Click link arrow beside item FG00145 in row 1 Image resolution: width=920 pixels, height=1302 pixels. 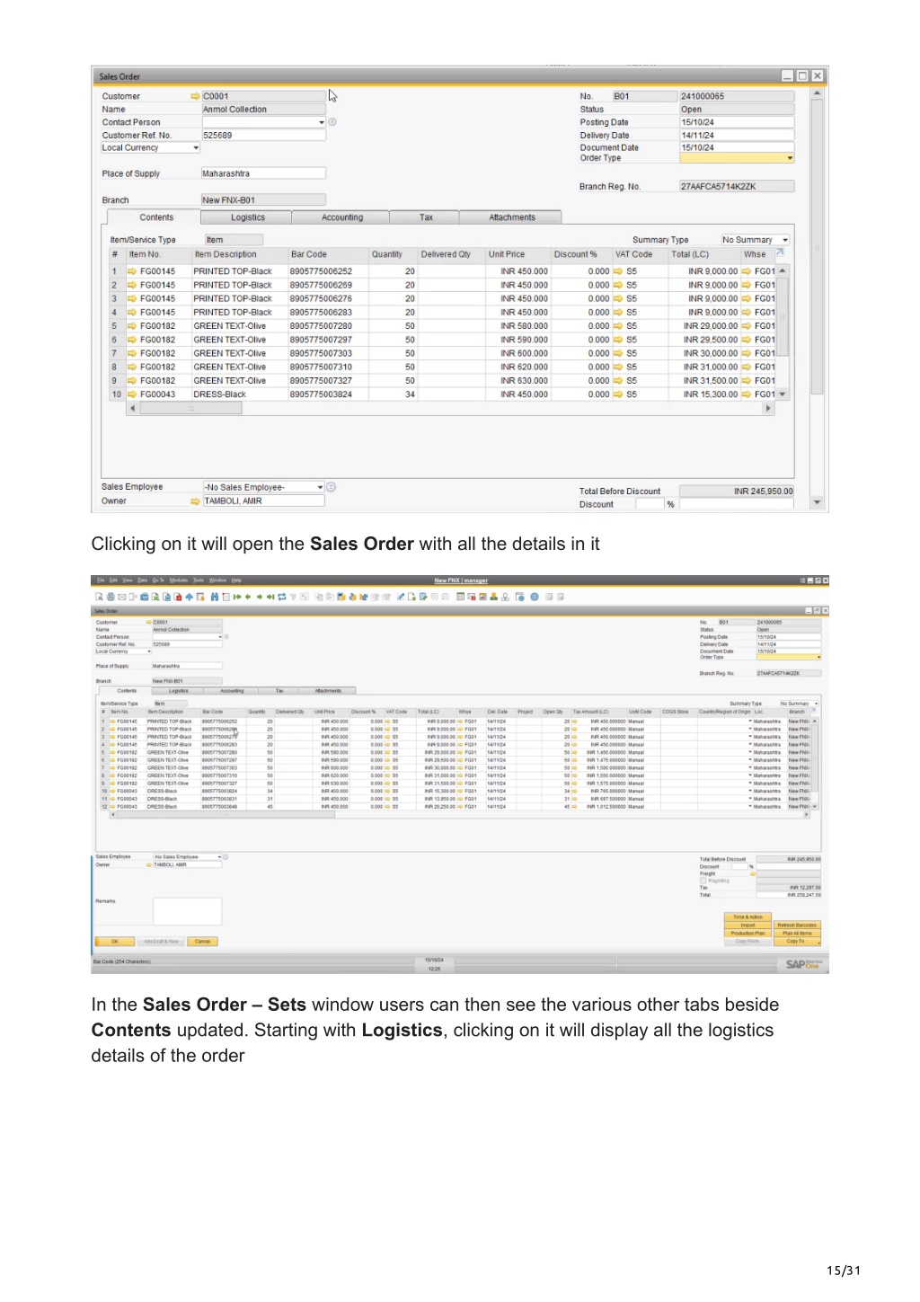click(x=132, y=271)
